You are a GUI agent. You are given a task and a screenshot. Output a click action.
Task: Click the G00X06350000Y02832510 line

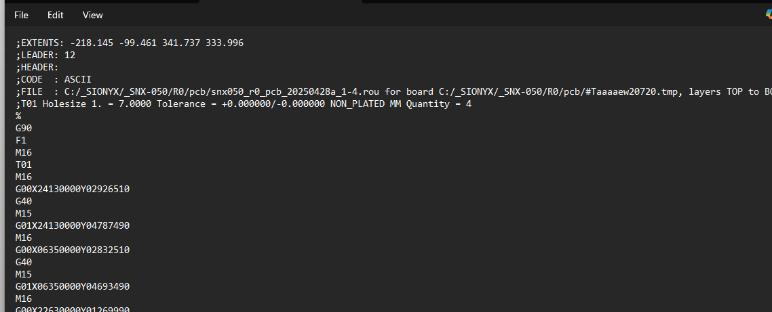[73, 250]
